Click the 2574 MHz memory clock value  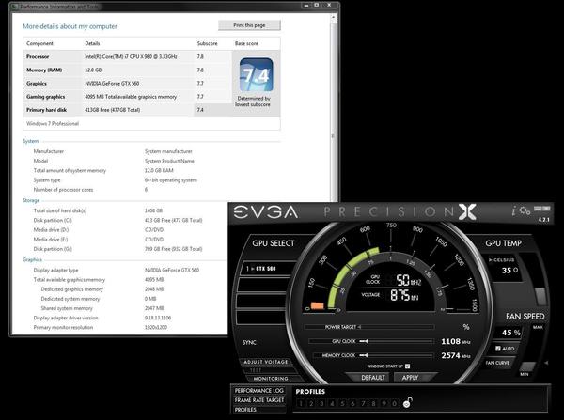click(455, 355)
